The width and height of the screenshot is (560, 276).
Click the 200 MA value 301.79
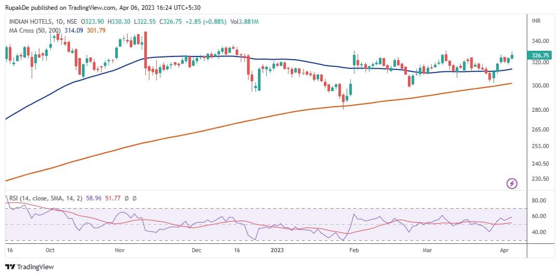click(96, 31)
